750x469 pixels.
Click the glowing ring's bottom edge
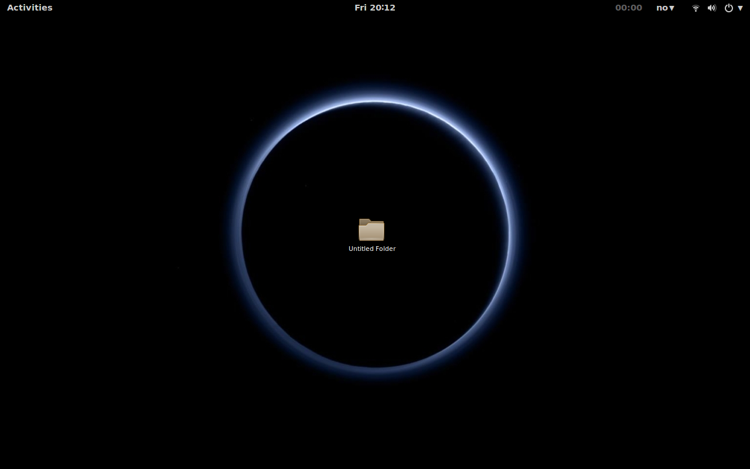(x=375, y=368)
